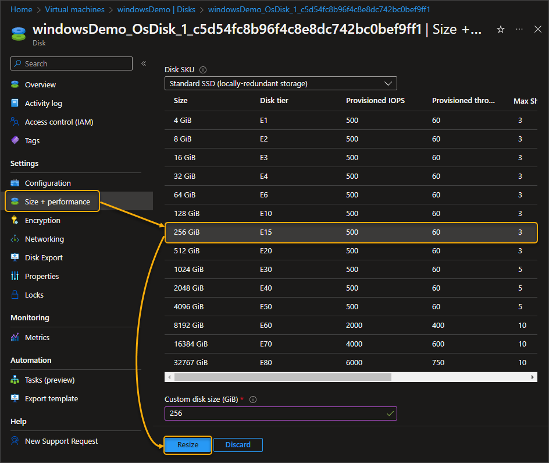549x463 pixels.
Task: Click the Overview disk icon in sidebar
Action: (15, 84)
